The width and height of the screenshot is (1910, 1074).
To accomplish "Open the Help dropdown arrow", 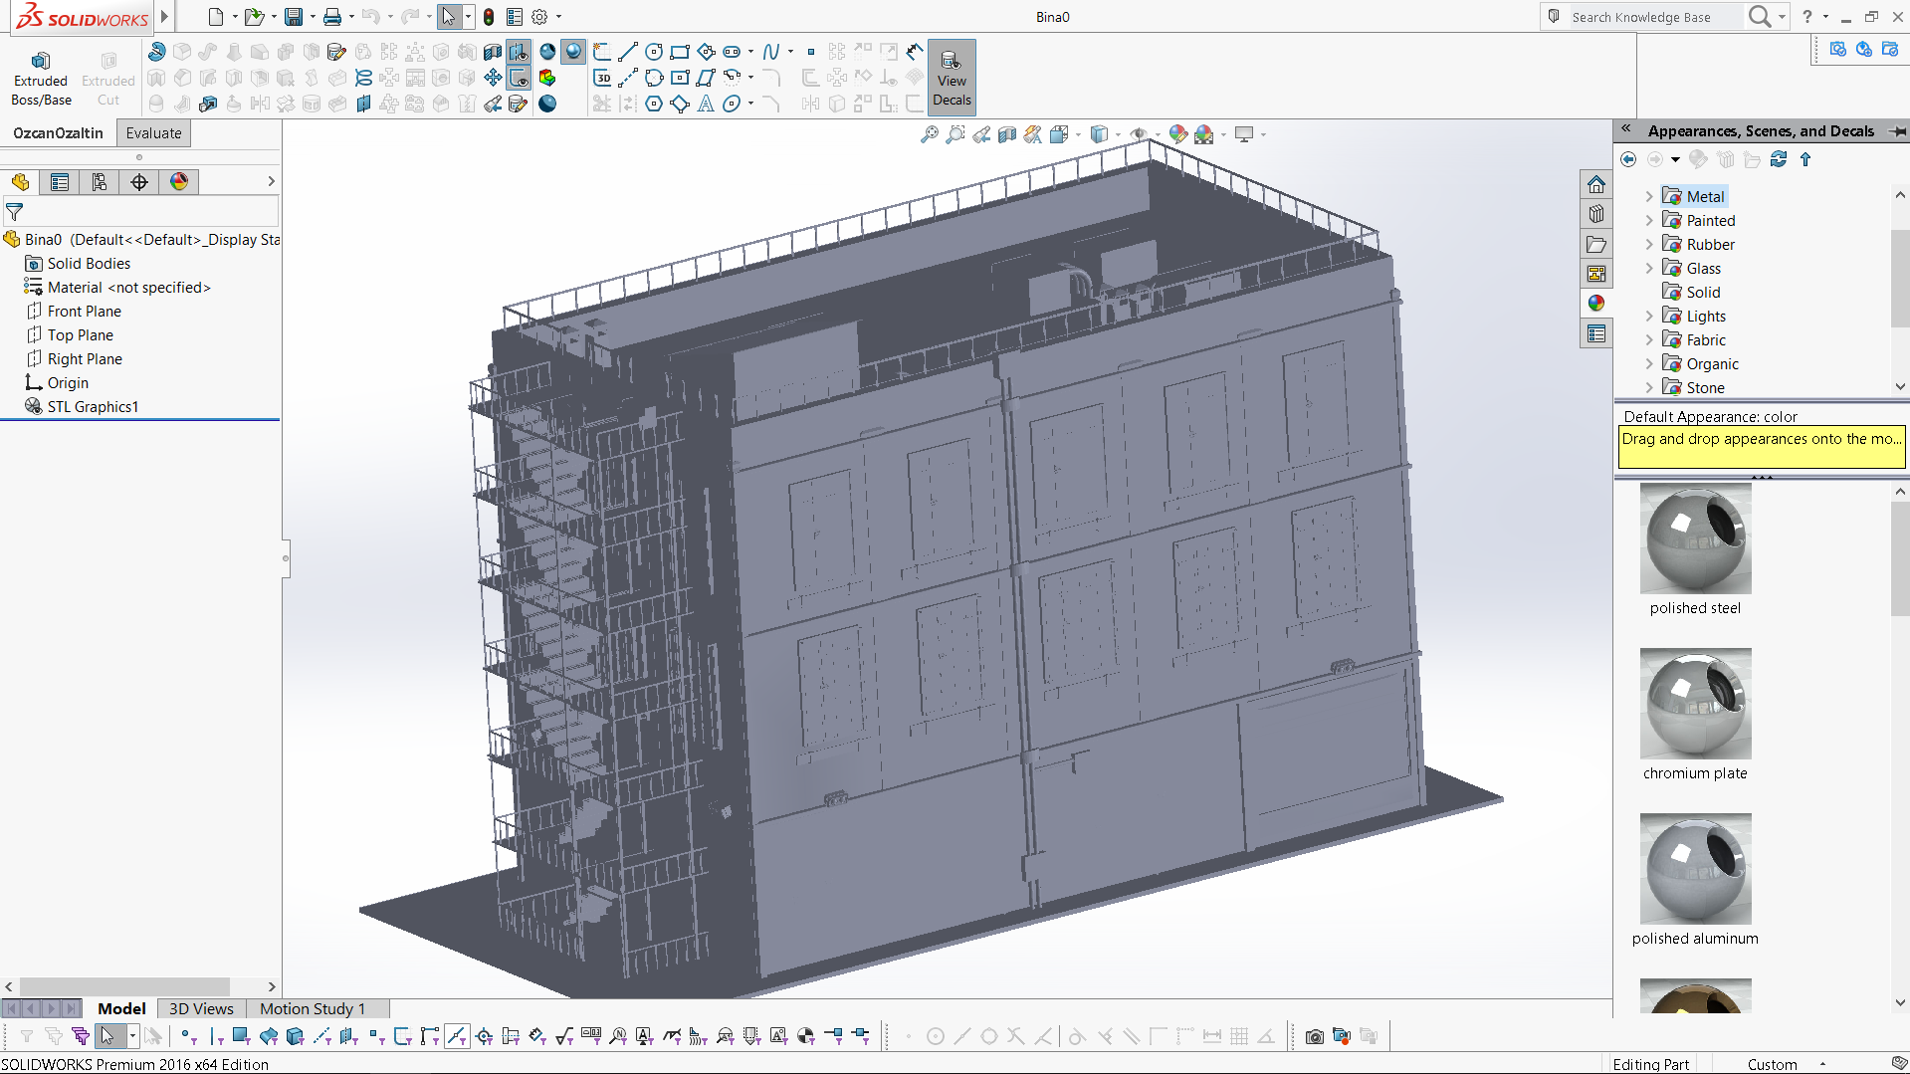I will tap(1825, 17).
